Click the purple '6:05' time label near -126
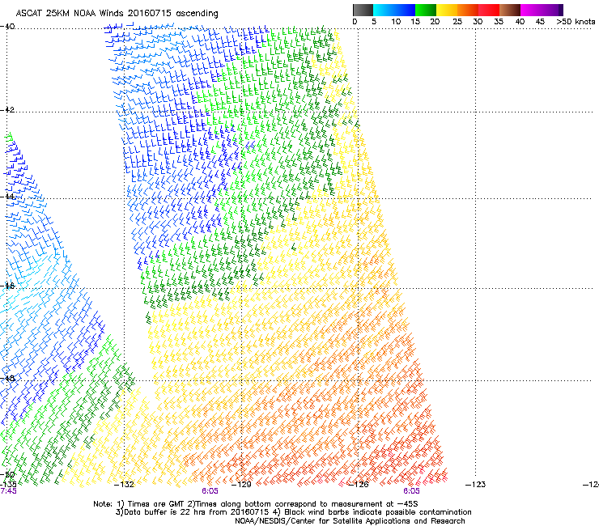Image resolution: width=599 pixels, height=526 pixels. pyautogui.click(x=411, y=491)
